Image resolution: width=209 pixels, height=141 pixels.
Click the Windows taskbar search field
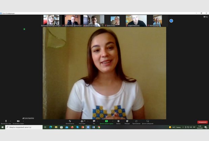(x=24, y=127)
